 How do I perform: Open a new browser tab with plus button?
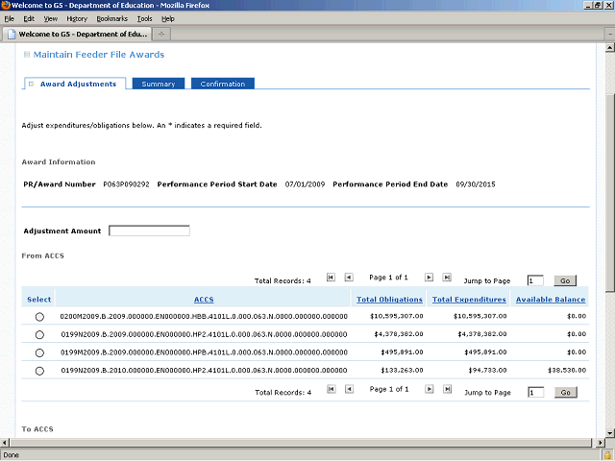point(160,34)
